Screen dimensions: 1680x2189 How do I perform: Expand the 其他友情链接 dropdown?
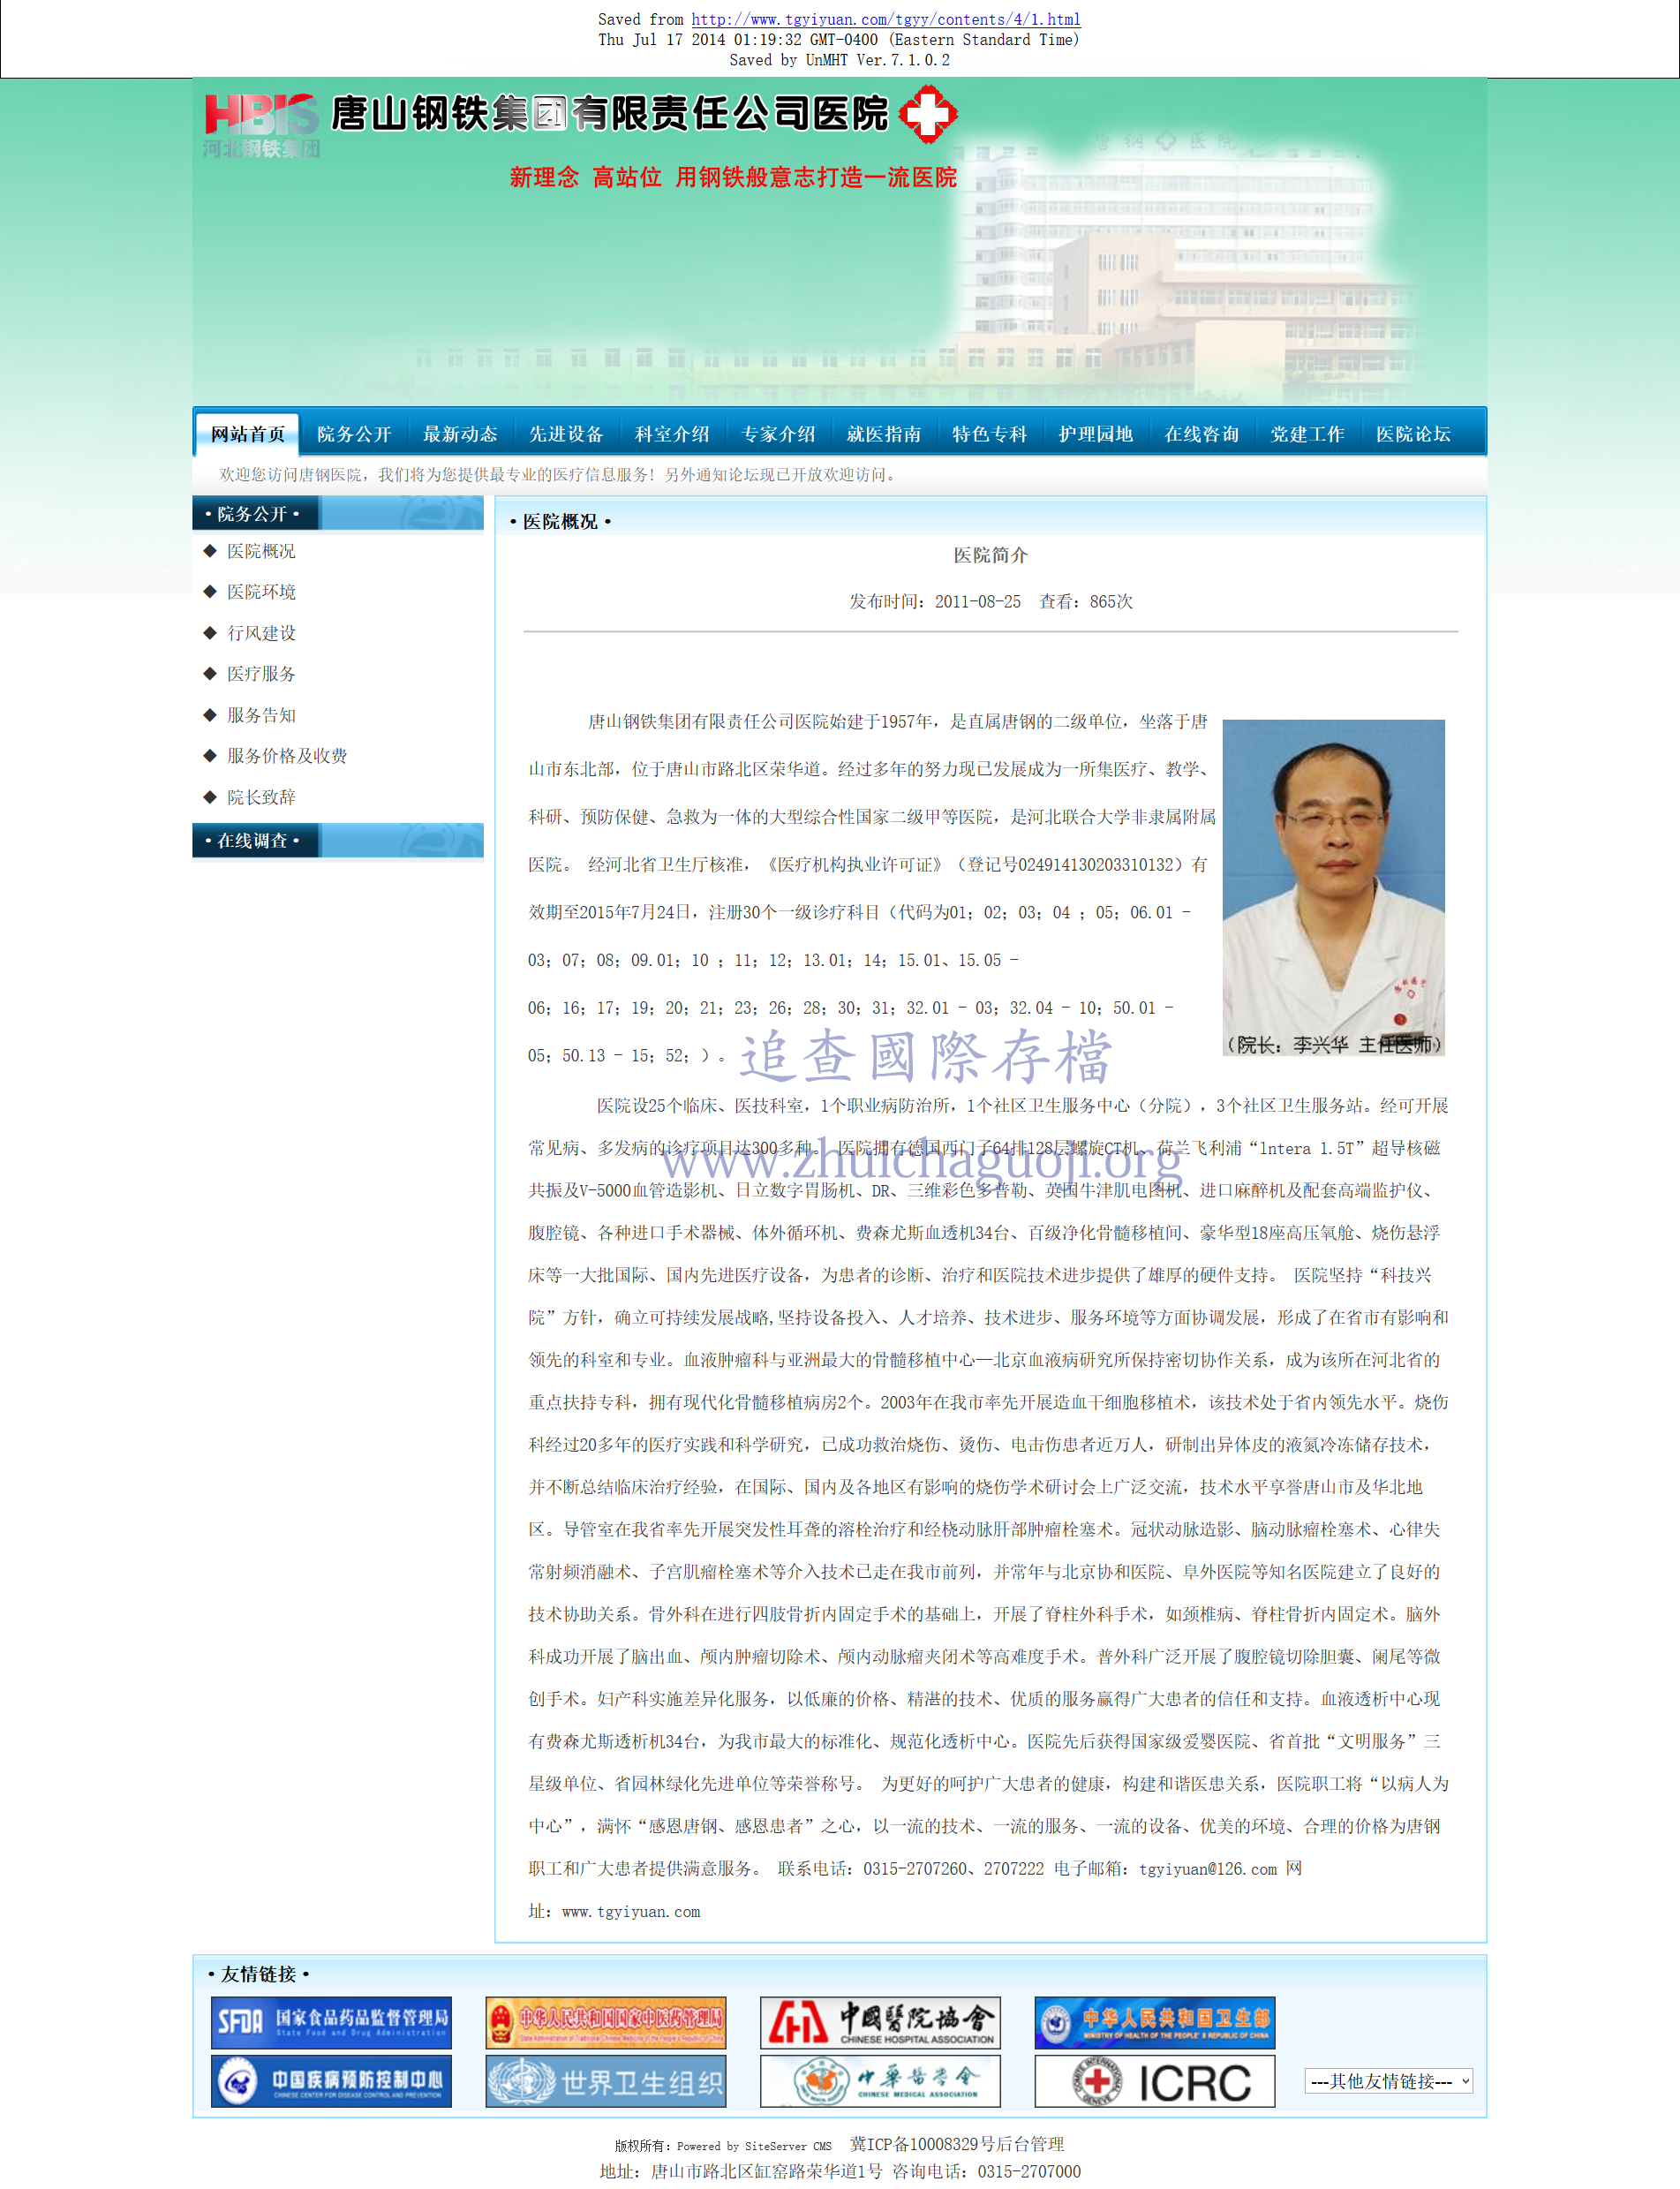click(x=1388, y=2080)
